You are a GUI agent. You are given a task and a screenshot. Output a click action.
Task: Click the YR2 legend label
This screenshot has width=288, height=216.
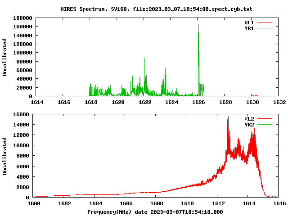pyautogui.click(x=249, y=125)
